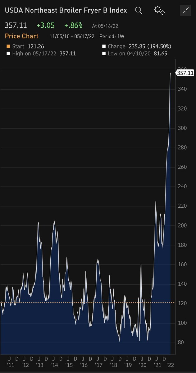Toggle the High on 05/17/22 legend marker
196x373 pixels.
point(8,54)
